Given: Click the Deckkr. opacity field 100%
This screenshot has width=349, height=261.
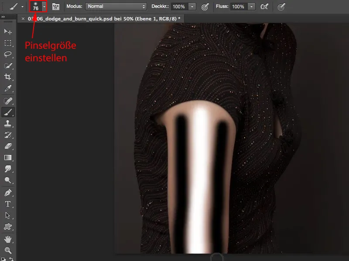Looking at the screenshot, I should coord(179,7).
